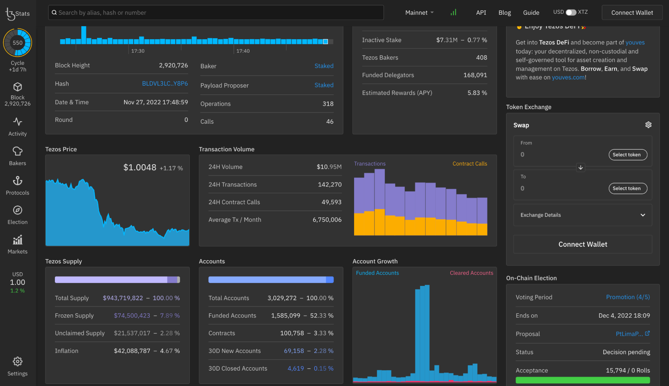Toggle Cleared Accounts chart series
Image resolution: width=669 pixels, height=386 pixels.
(x=471, y=273)
